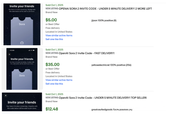
Task: Click the $12.48 sold price
Action: click(52, 109)
